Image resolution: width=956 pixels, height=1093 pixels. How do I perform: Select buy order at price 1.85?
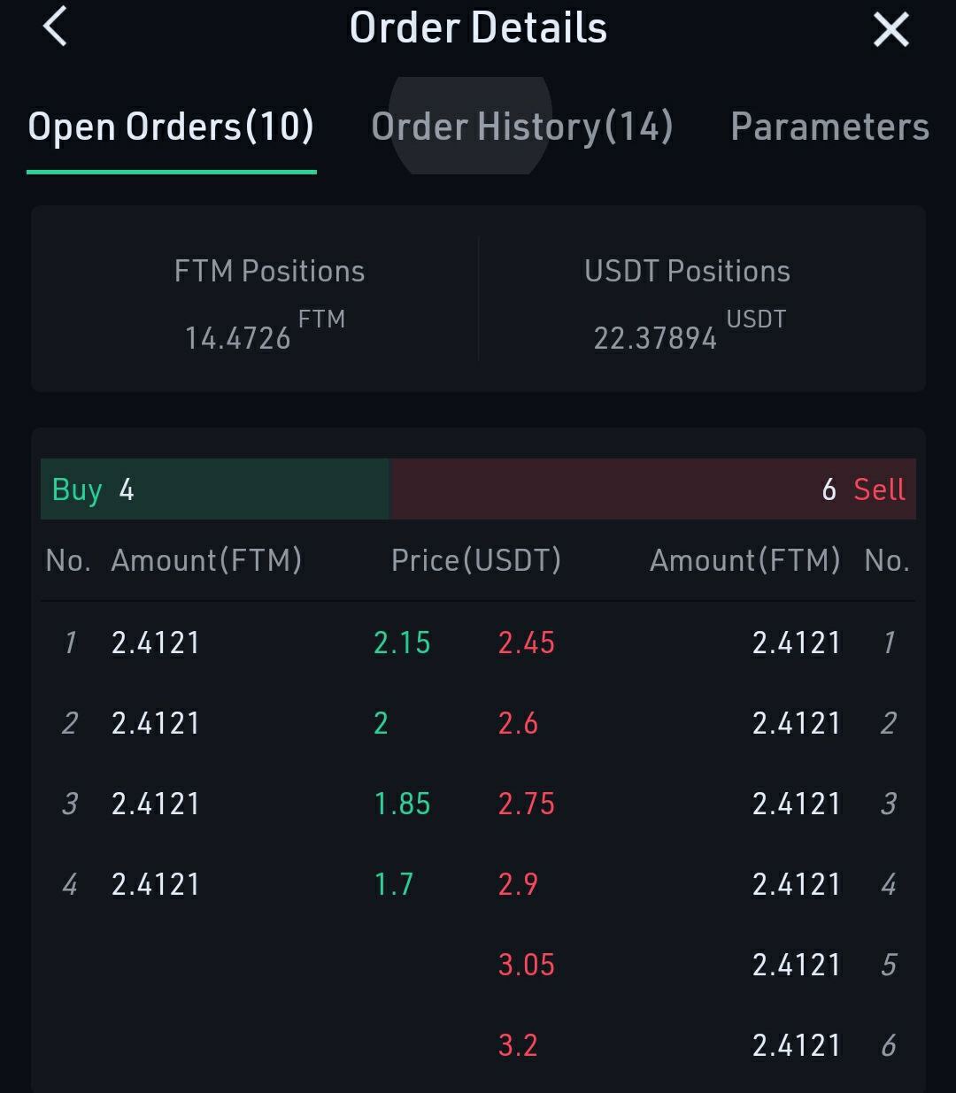tap(402, 804)
